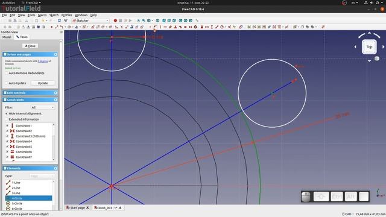Select the Create point tool

point(51,27)
